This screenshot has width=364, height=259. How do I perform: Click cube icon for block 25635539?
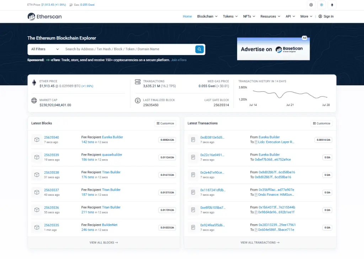tap(37, 157)
